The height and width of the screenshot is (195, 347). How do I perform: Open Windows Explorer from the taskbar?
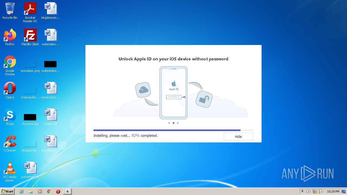click(31, 191)
